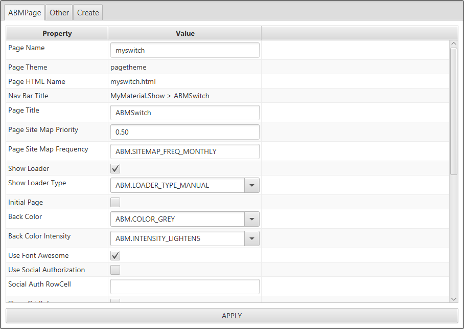
Task: Expand the Back Color dropdown arrow
Action: pyautogui.click(x=251, y=219)
